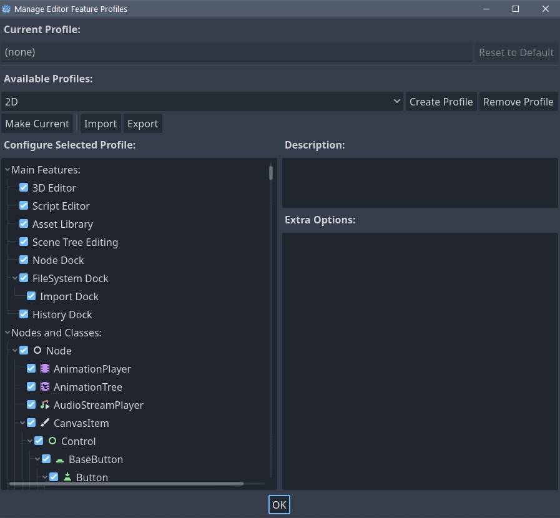Click the AudioStreamPlayer music note icon

tap(45, 405)
